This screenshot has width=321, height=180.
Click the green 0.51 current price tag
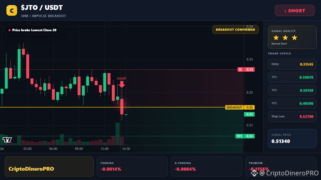pyautogui.click(x=249, y=114)
